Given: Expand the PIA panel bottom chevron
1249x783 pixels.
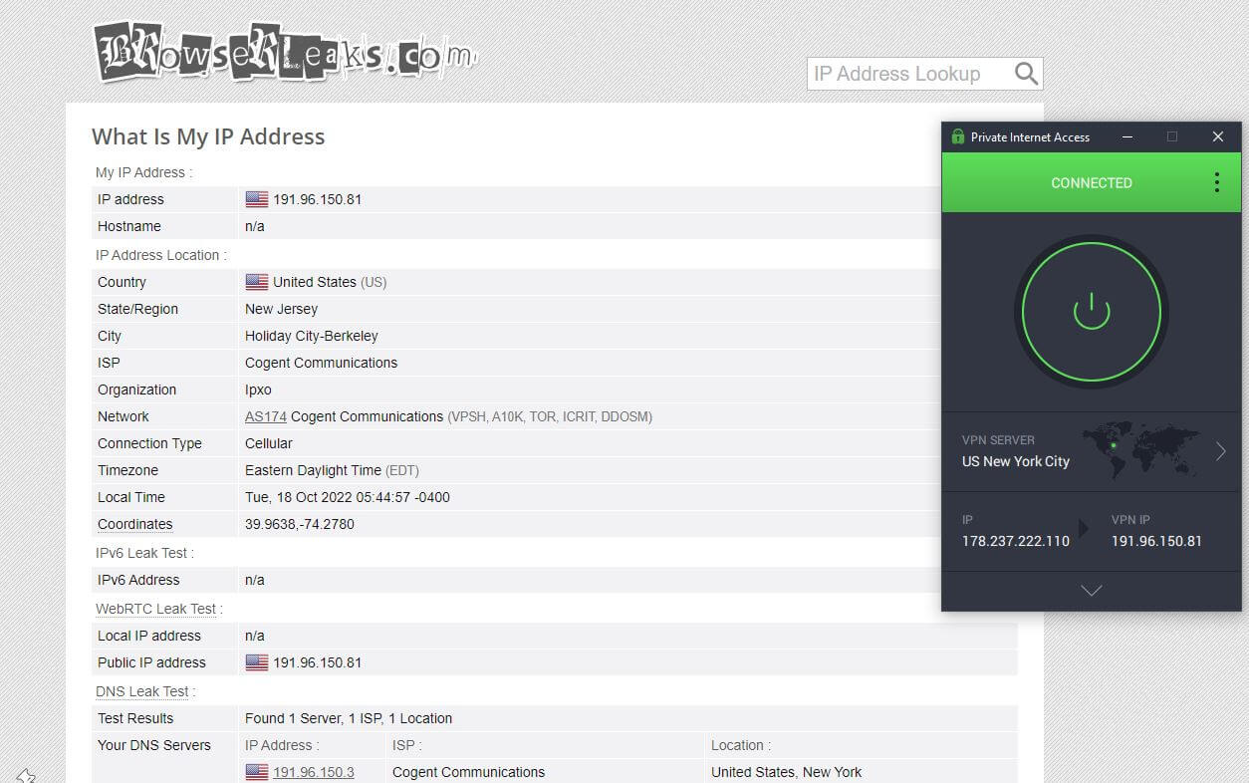Looking at the screenshot, I should (1092, 591).
